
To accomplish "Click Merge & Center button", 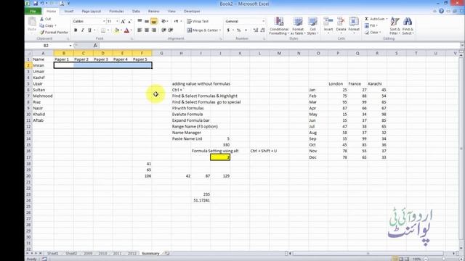I will (203, 30).
